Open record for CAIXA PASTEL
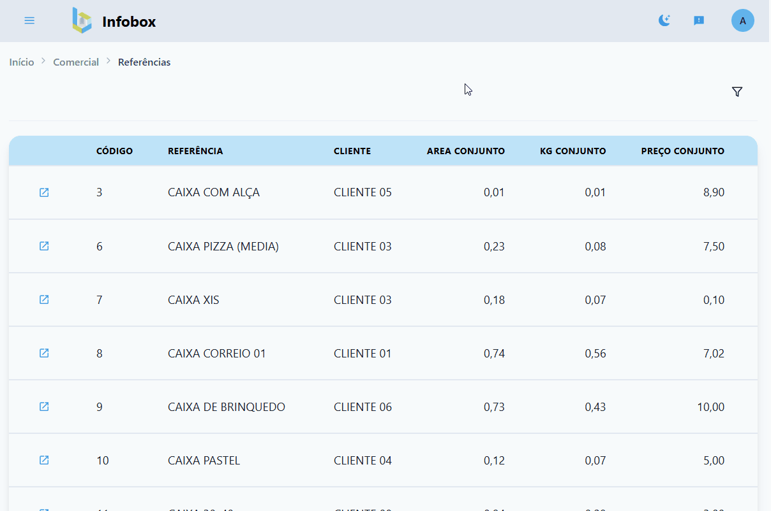 (44, 460)
